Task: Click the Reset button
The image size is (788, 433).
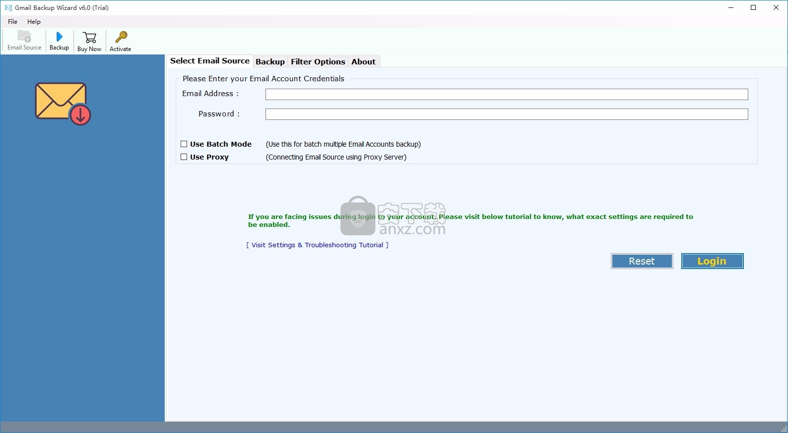Action: coord(642,261)
